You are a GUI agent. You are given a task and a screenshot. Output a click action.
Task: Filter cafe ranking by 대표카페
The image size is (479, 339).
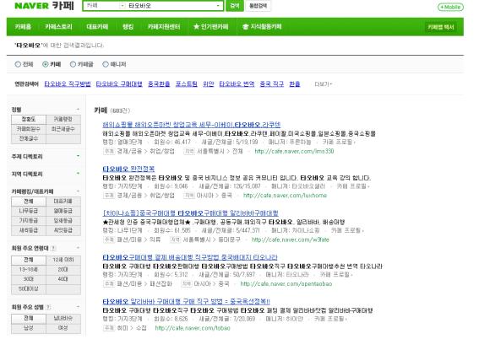63,202
